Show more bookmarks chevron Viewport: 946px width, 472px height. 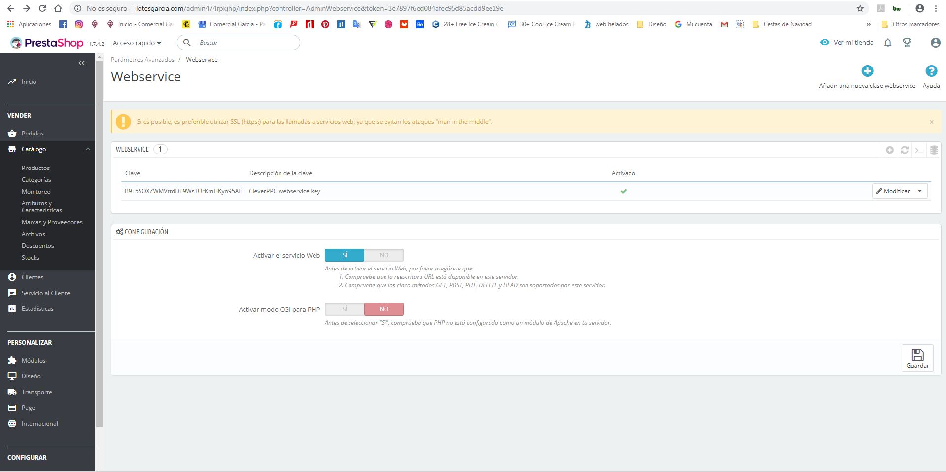[x=868, y=24]
